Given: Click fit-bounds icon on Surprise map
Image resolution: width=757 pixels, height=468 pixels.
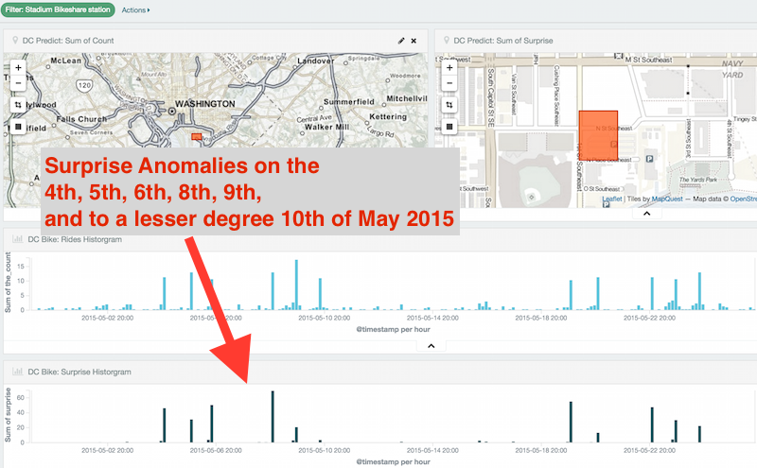Looking at the screenshot, I should point(449,105).
